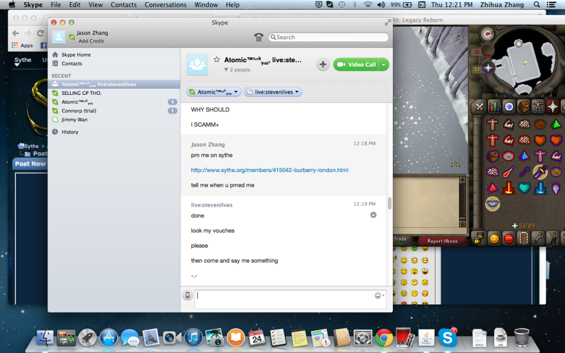Open the Logout door tab in the game
565x353 pixels.
pyautogui.click(x=524, y=239)
